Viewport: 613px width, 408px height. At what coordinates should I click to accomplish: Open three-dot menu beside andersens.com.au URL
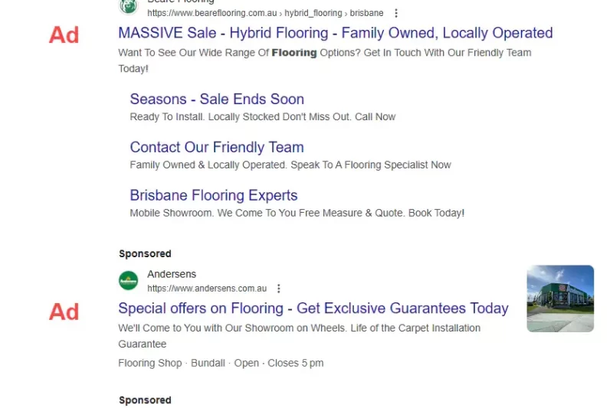coord(279,289)
